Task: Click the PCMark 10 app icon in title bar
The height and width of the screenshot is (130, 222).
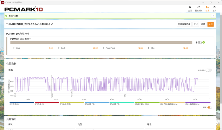Action: (3, 2)
